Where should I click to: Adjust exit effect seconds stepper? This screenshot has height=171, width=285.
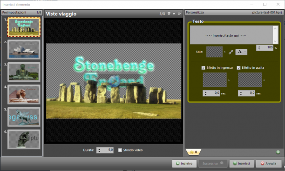coord(241,93)
